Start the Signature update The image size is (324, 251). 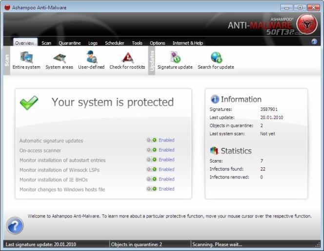pyautogui.click(x=175, y=60)
